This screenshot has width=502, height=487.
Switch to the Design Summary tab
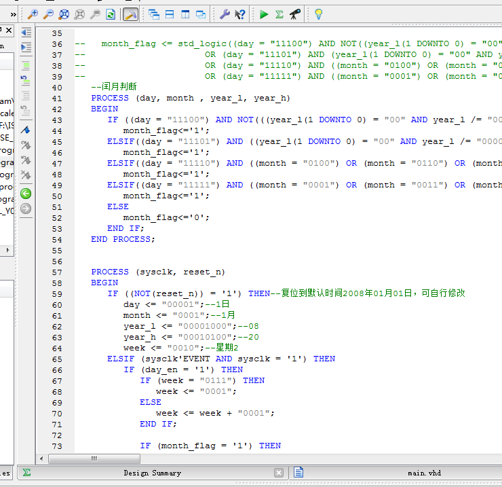coord(152,473)
